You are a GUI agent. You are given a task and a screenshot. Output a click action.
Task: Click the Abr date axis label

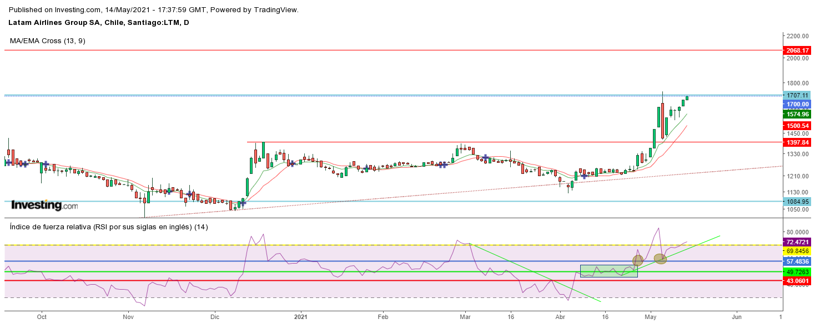pos(560,317)
